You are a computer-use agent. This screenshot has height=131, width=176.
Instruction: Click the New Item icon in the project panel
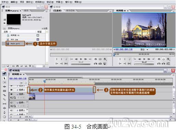pos(26,66)
